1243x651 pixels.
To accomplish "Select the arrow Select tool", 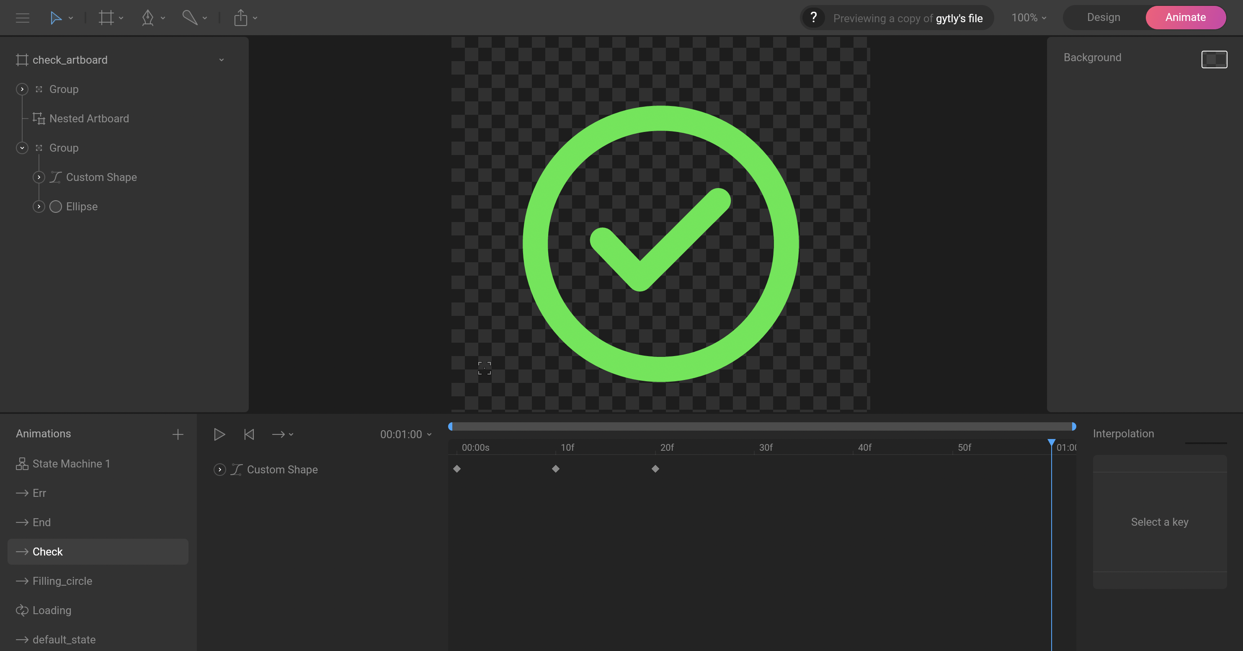I will pyautogui.click(x=55, y=18).
